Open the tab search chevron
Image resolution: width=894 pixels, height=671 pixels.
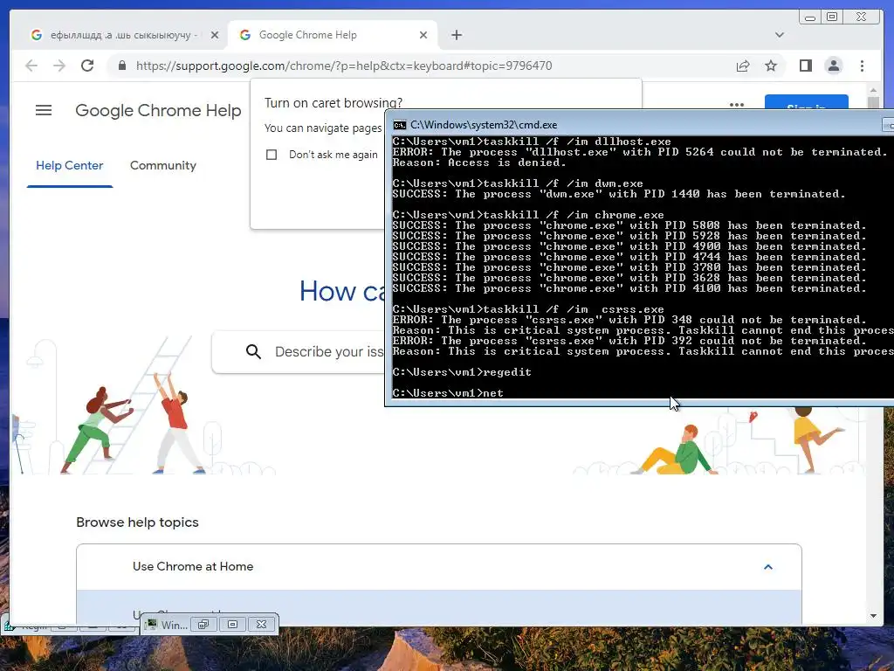pyautogui.click(x=780, y=35)
